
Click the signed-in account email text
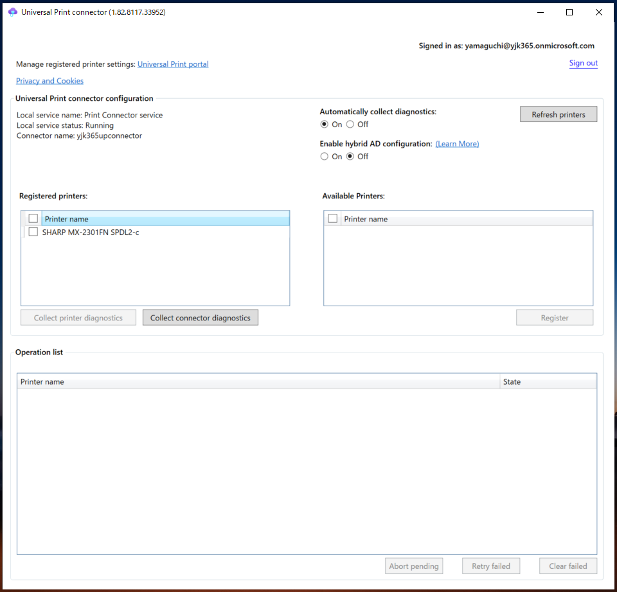point(529,46)
